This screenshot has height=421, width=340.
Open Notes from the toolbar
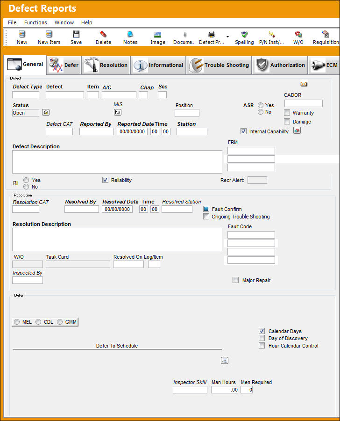pyautogui.click(x=130, y=34)
